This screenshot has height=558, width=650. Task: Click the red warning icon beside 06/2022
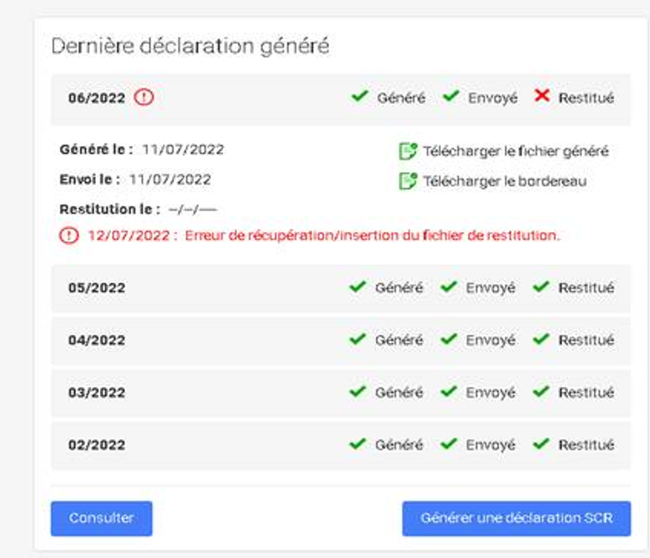tap(144, 98)
